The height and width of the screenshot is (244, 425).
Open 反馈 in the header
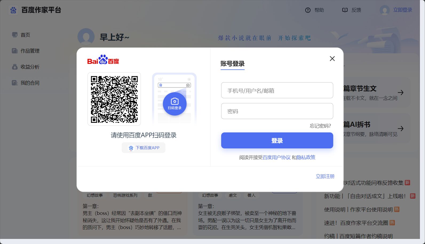point(356,10)
